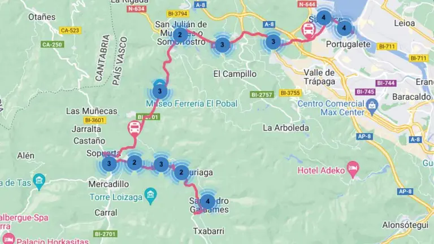Click the bus stop icon near Portugalete
This screenshot has height=244, width=434.
pyautogui.click(x=309, y=30)
